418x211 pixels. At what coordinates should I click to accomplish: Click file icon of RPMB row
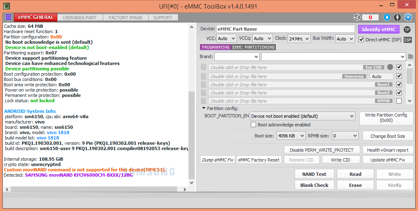click(x=204, y=101)
